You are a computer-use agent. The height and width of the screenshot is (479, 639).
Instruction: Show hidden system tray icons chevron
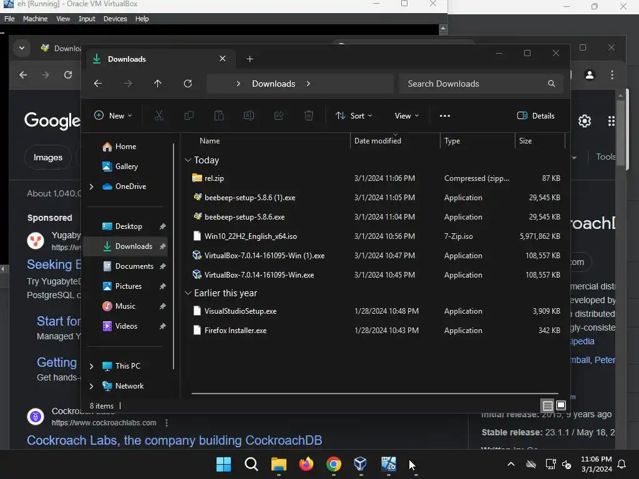tap(510, 464)
